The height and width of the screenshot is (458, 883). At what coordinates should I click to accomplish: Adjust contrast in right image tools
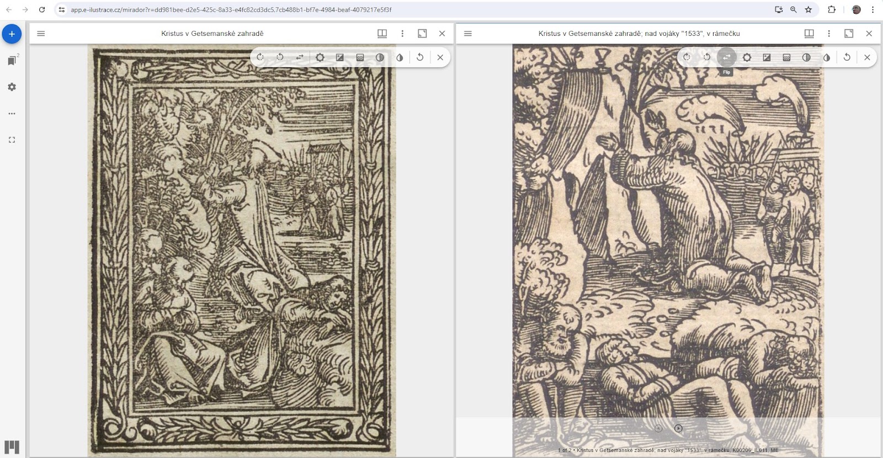767,57
